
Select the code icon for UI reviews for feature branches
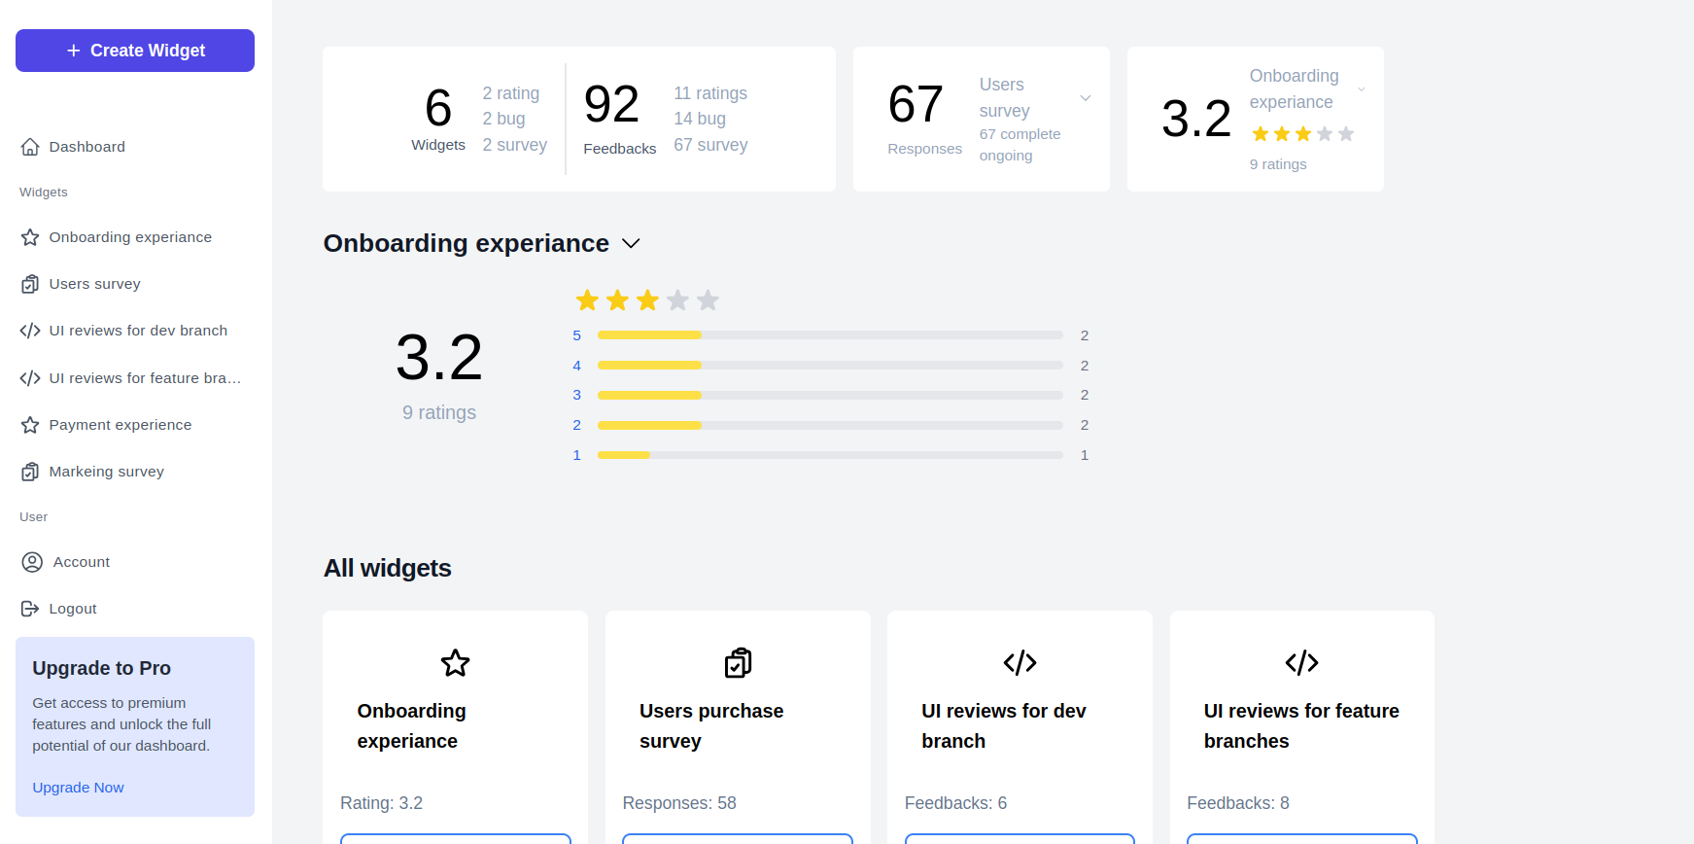30,377
